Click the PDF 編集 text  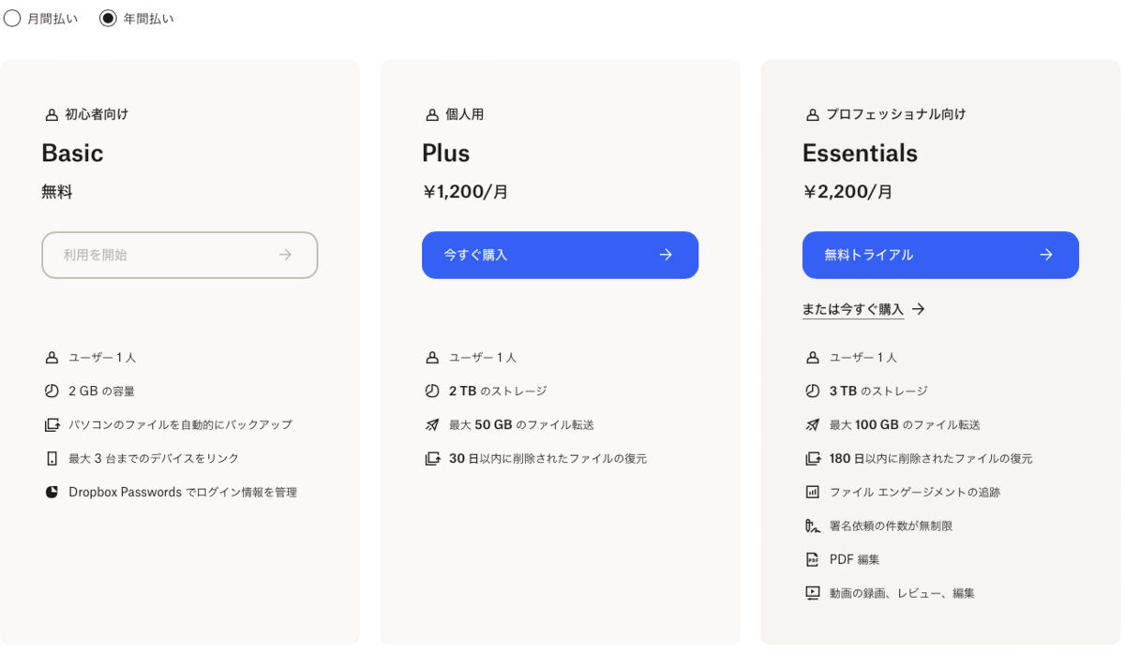pos(855,560)
